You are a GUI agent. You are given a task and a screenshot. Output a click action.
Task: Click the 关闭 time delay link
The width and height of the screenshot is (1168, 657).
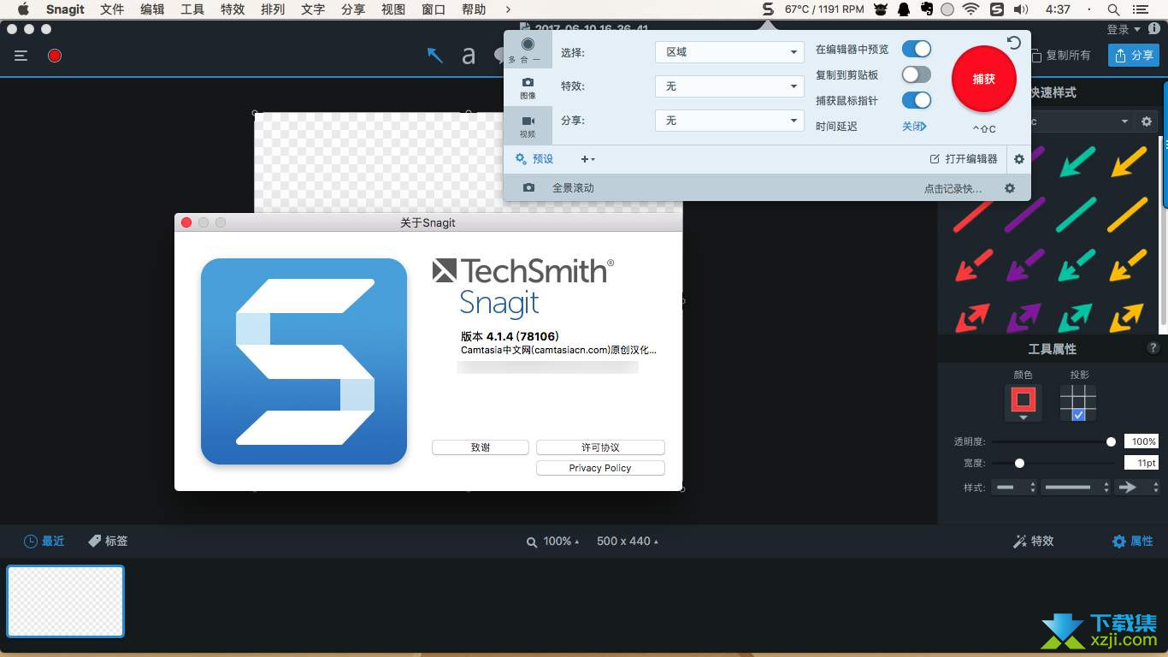pos(913,126)
